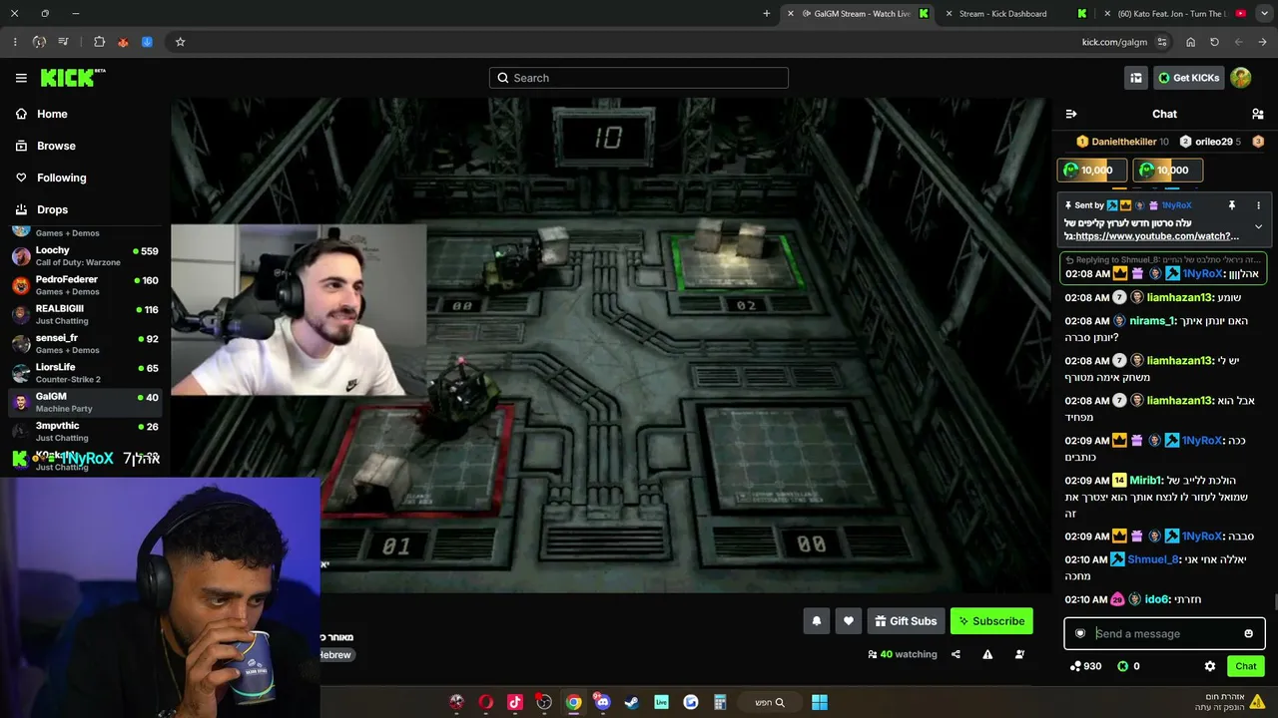Open the Kick sidebar hamburger menu
The height and width of the screenshot is (718, 1278).
click(x=21, y=78)
